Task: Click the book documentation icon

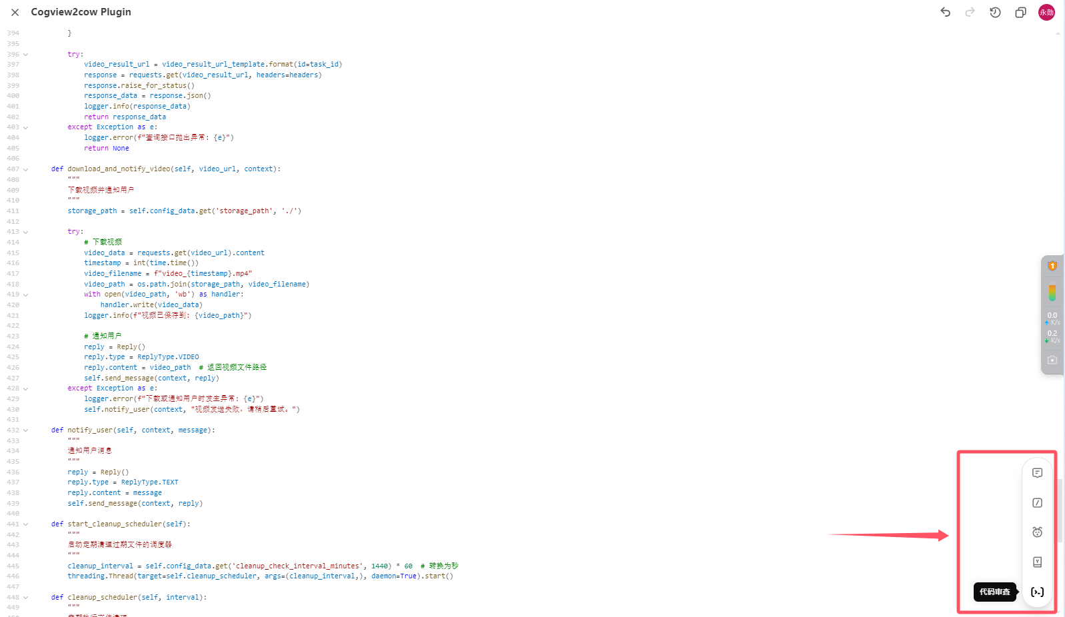Action: (x=1037, y=562)
